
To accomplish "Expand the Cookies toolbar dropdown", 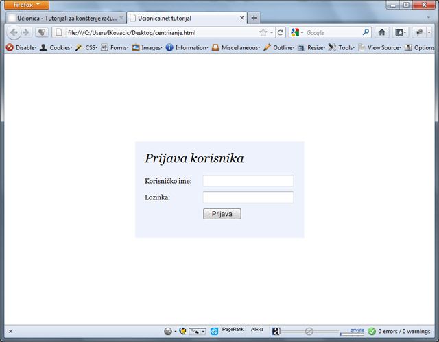I will (56, 47).
